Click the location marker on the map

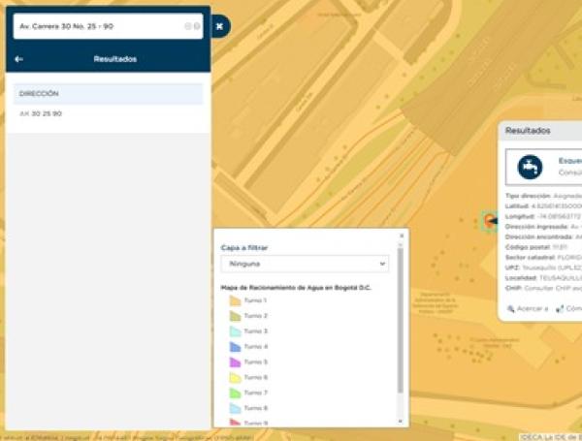click(489, 222)
